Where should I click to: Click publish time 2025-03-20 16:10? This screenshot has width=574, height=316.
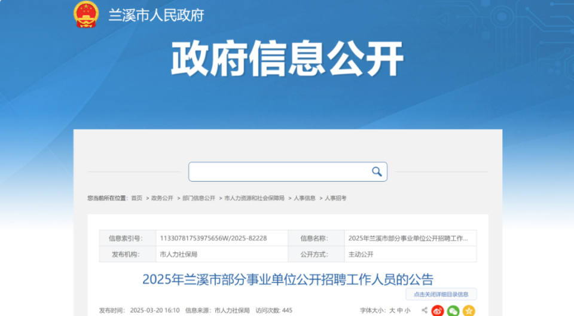tap(155, 311)
